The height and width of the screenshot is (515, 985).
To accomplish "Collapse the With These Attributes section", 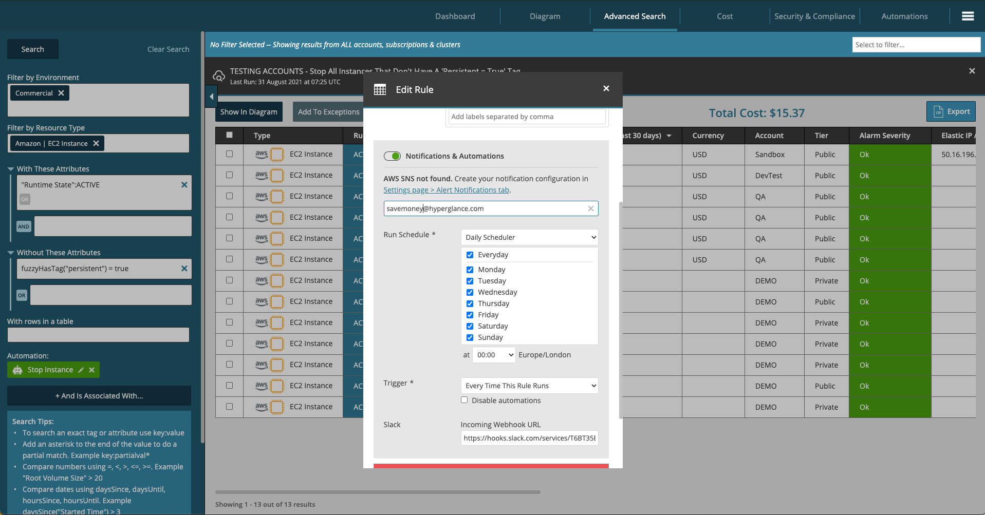I will (10, 169).
